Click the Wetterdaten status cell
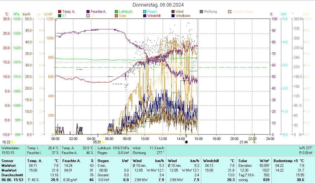Viewport: 315px width, 184px height. pyautogui.click(x=13, y=150)
